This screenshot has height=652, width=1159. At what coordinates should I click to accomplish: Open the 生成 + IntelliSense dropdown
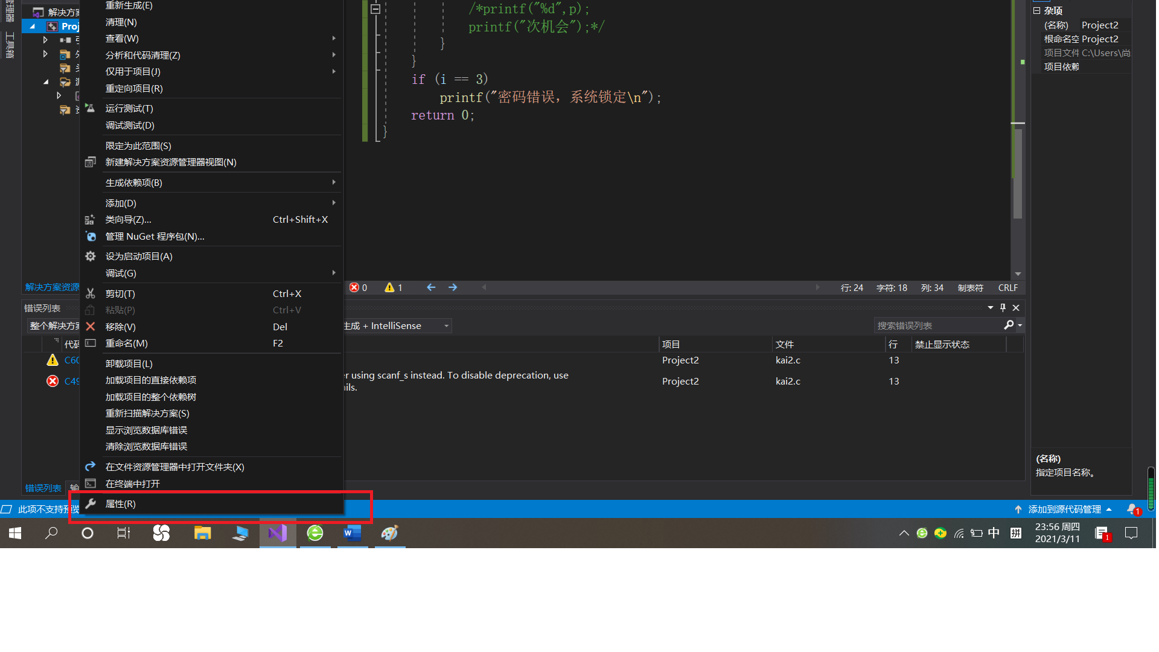click(x=445, y=325)
